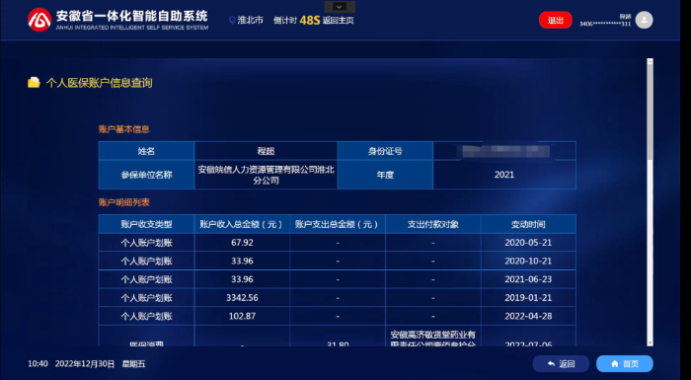Image resolution: width=691 pixels, height=380 pixels.
Task: Go to 首页 using bottom button
Action: [x=625, y=363]
